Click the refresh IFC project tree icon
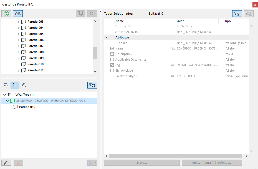Image resolution: width=258 pixels, height=169 pixels. pos(6,13)
